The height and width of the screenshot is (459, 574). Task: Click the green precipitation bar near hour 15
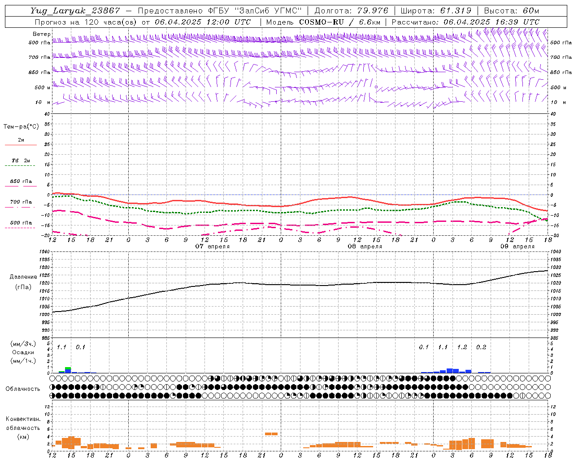coord(68,368)
